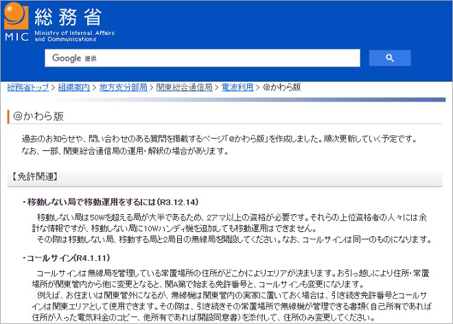The image size is (453, 324).
Task: Open the 電波利用 breadcrumb link
Action: coord(237,87)
